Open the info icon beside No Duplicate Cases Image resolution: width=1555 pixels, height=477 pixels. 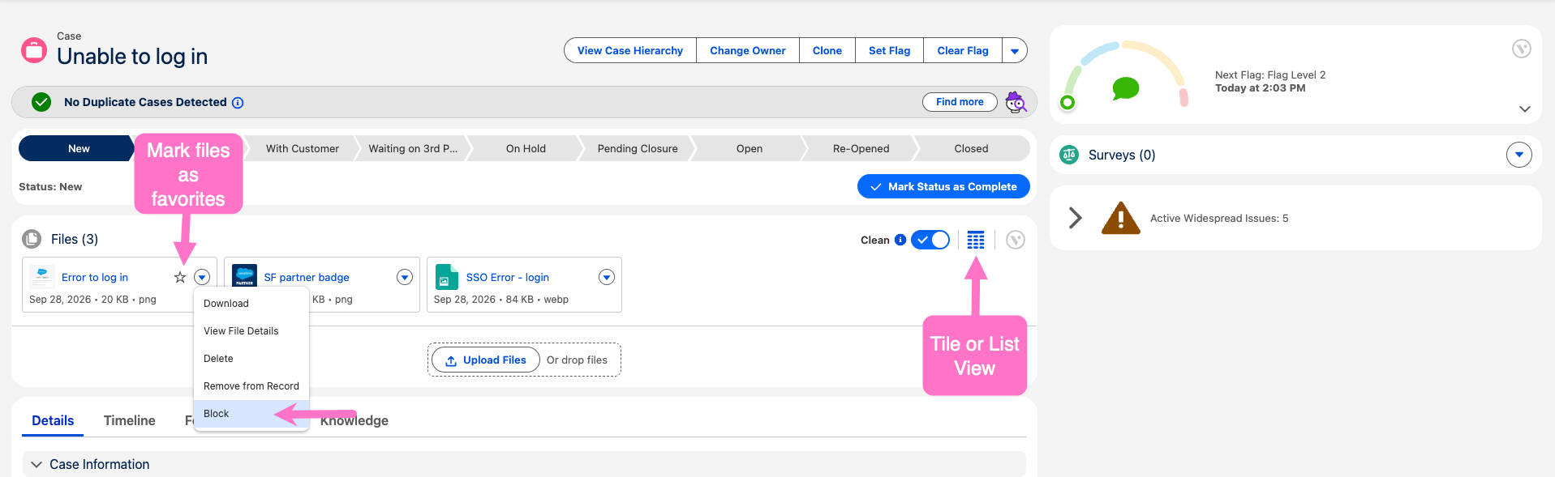point(238,103)
